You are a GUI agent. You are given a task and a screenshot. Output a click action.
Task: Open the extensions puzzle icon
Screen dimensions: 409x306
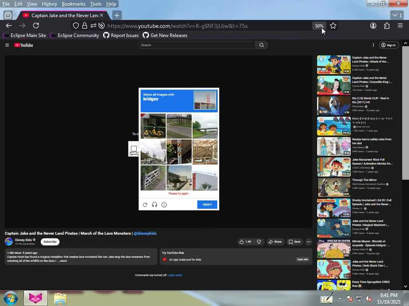coord(387,25)
